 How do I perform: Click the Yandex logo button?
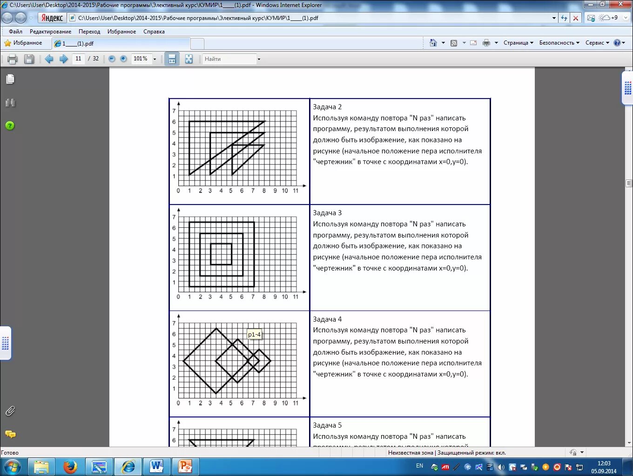(x=52, y=18)
